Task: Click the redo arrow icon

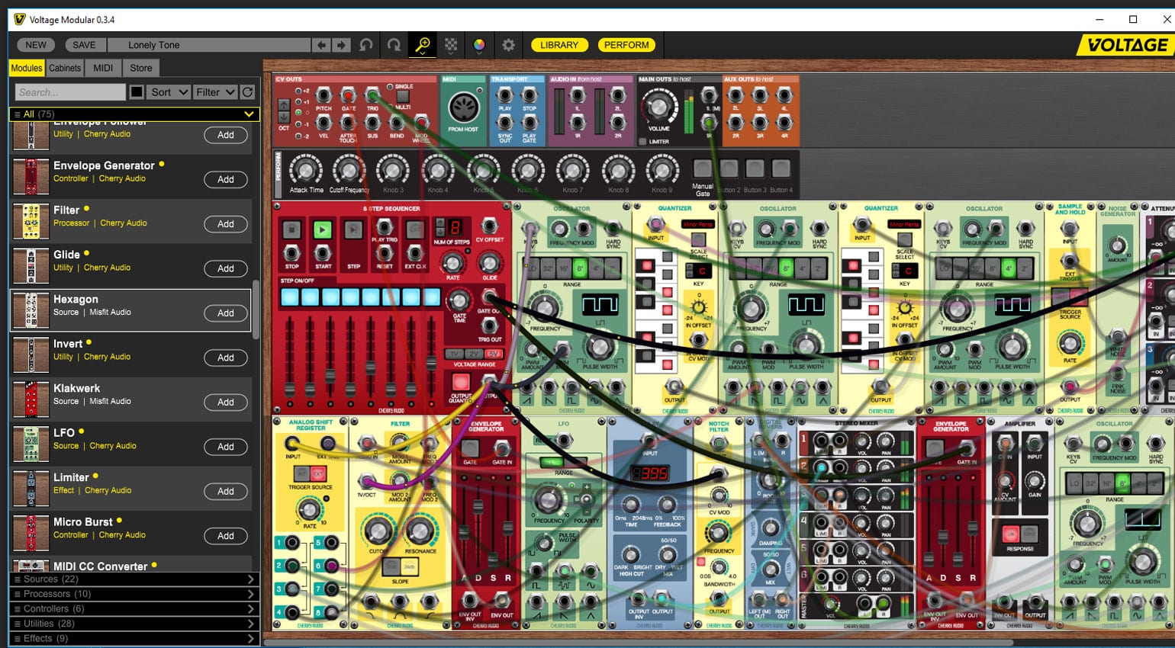Action: (x=394, y=45)
